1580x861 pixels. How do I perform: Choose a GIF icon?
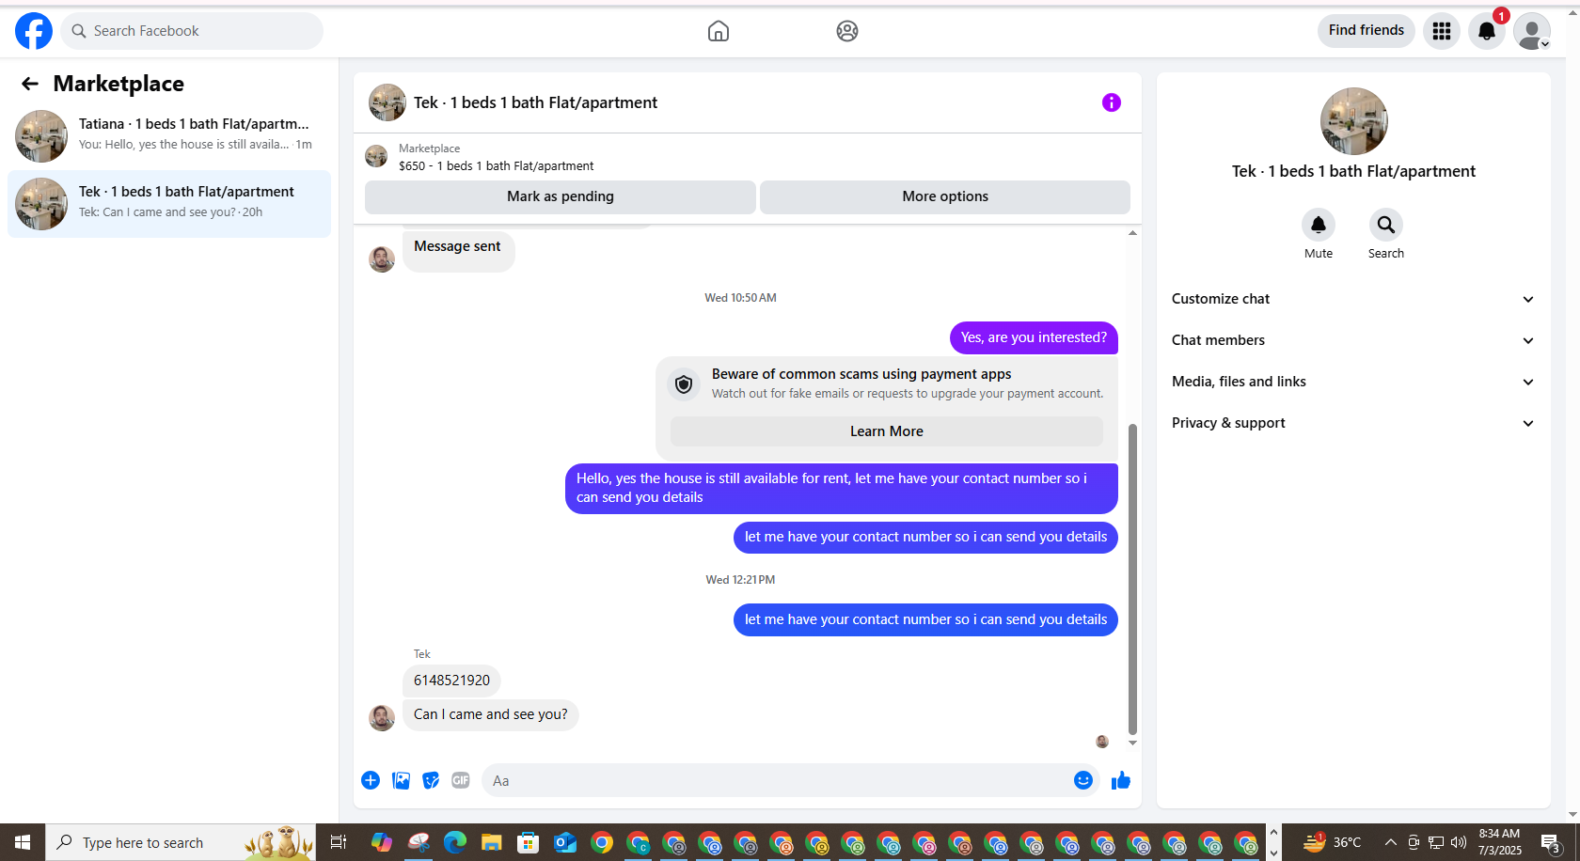(461, 780)
